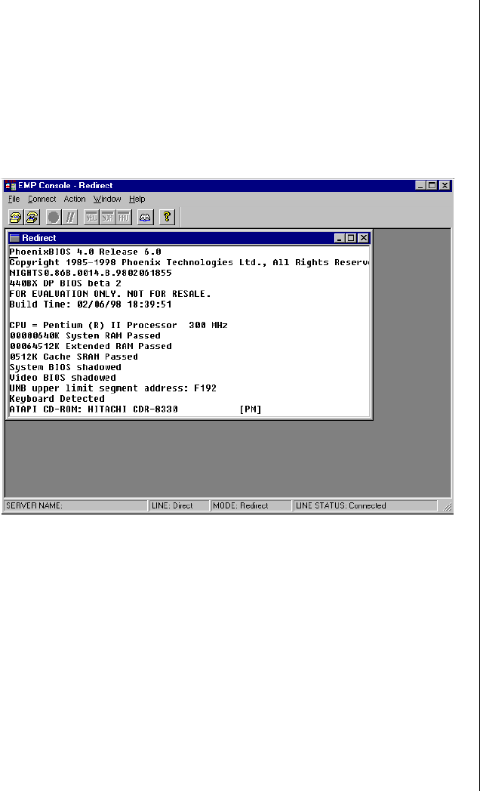The height and width of the screenshot is (791, 480).
Task: Click the FOR EVALUATION ONLY line
Action: click(x=110, y=294)
